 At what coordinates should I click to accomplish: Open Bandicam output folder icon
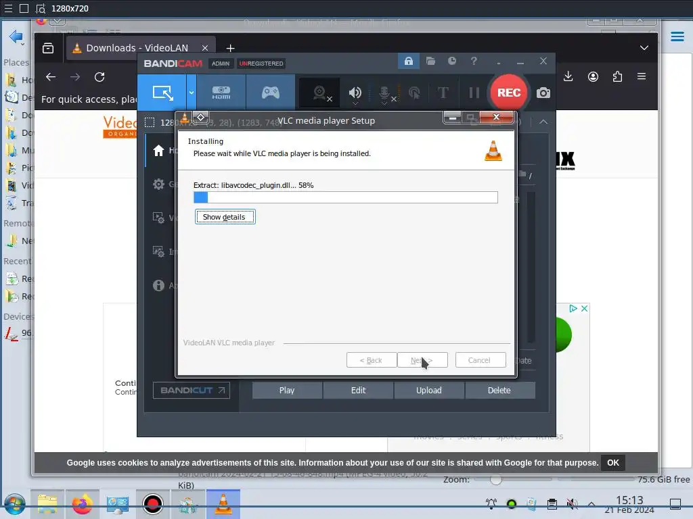pyautogui.click(x=430, y=61)
